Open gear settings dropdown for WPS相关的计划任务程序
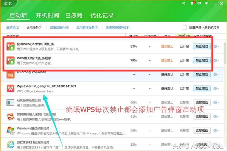The height and width of the screenshot is (151, 227). pos(216,60)
